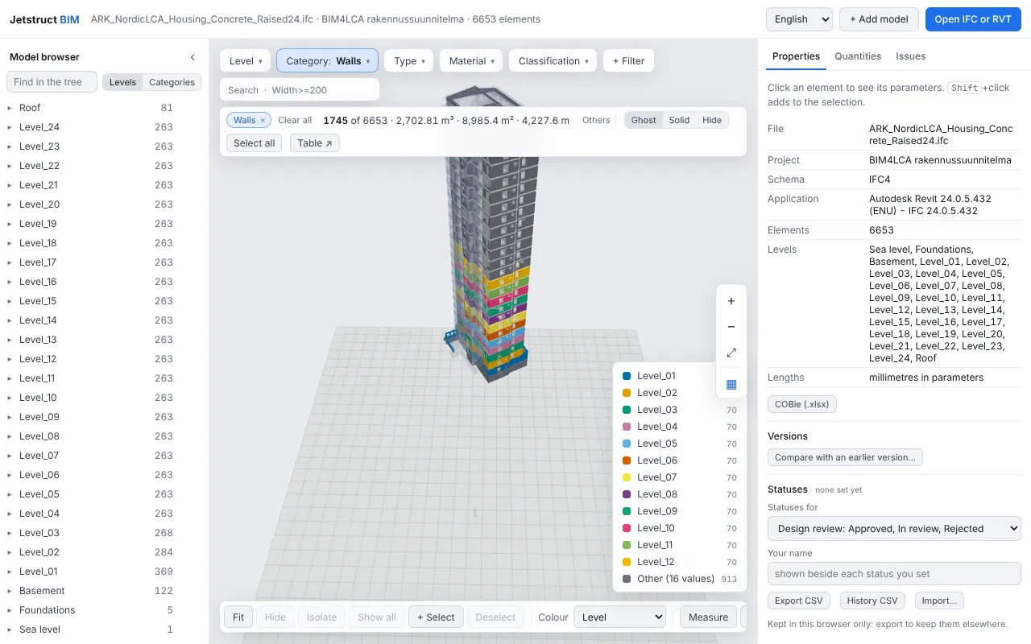Expand the Level_24 tree node
Image resolution: width=1031 pixels, height=644 pixels.
(x=10, y=127)
